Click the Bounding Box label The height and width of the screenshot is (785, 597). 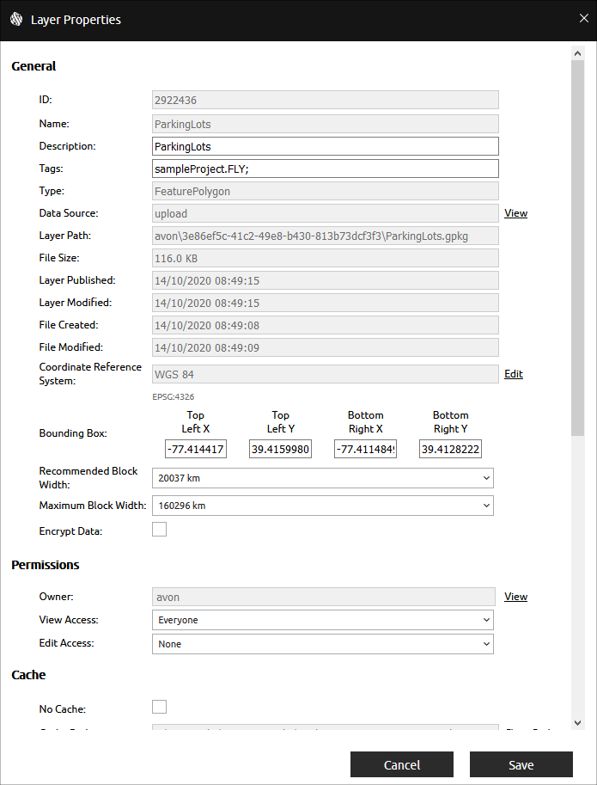pyautogui.click(x=73, y=433)
